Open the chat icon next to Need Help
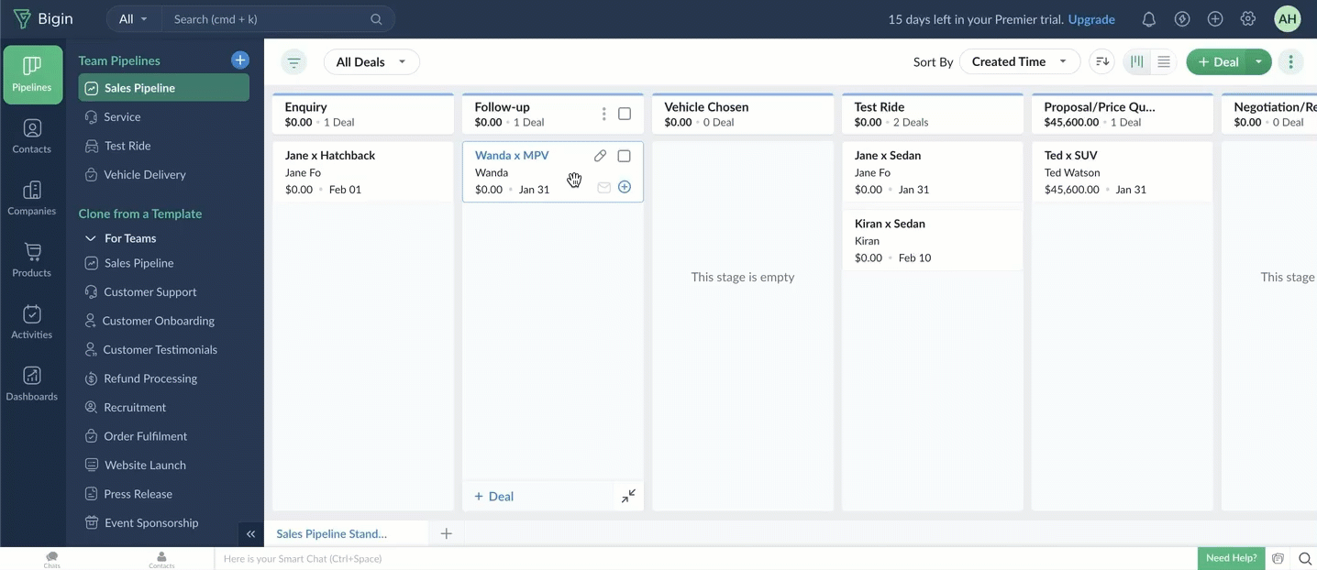The image size is (1317, 570). point(1278,558)
